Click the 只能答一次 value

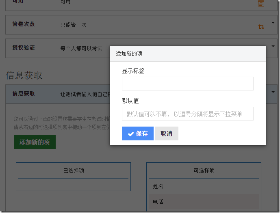(74, 25)
